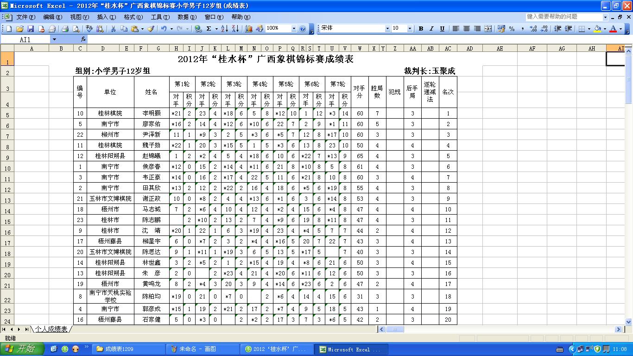
Task: Decrease decimal places
Action: click(x=544, y=28)
